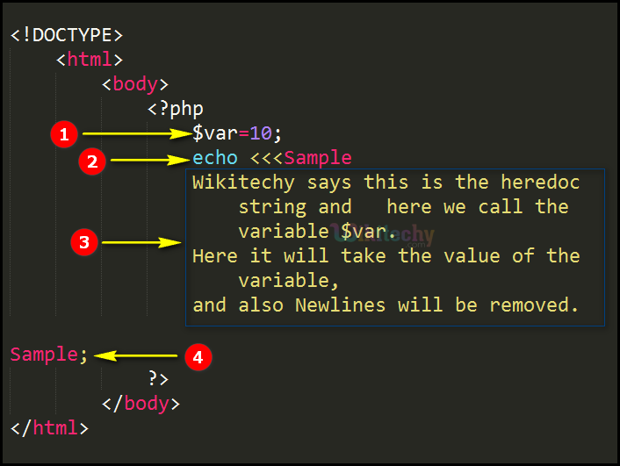
Task: Click the red circle numbered 2
Action: 90,161
